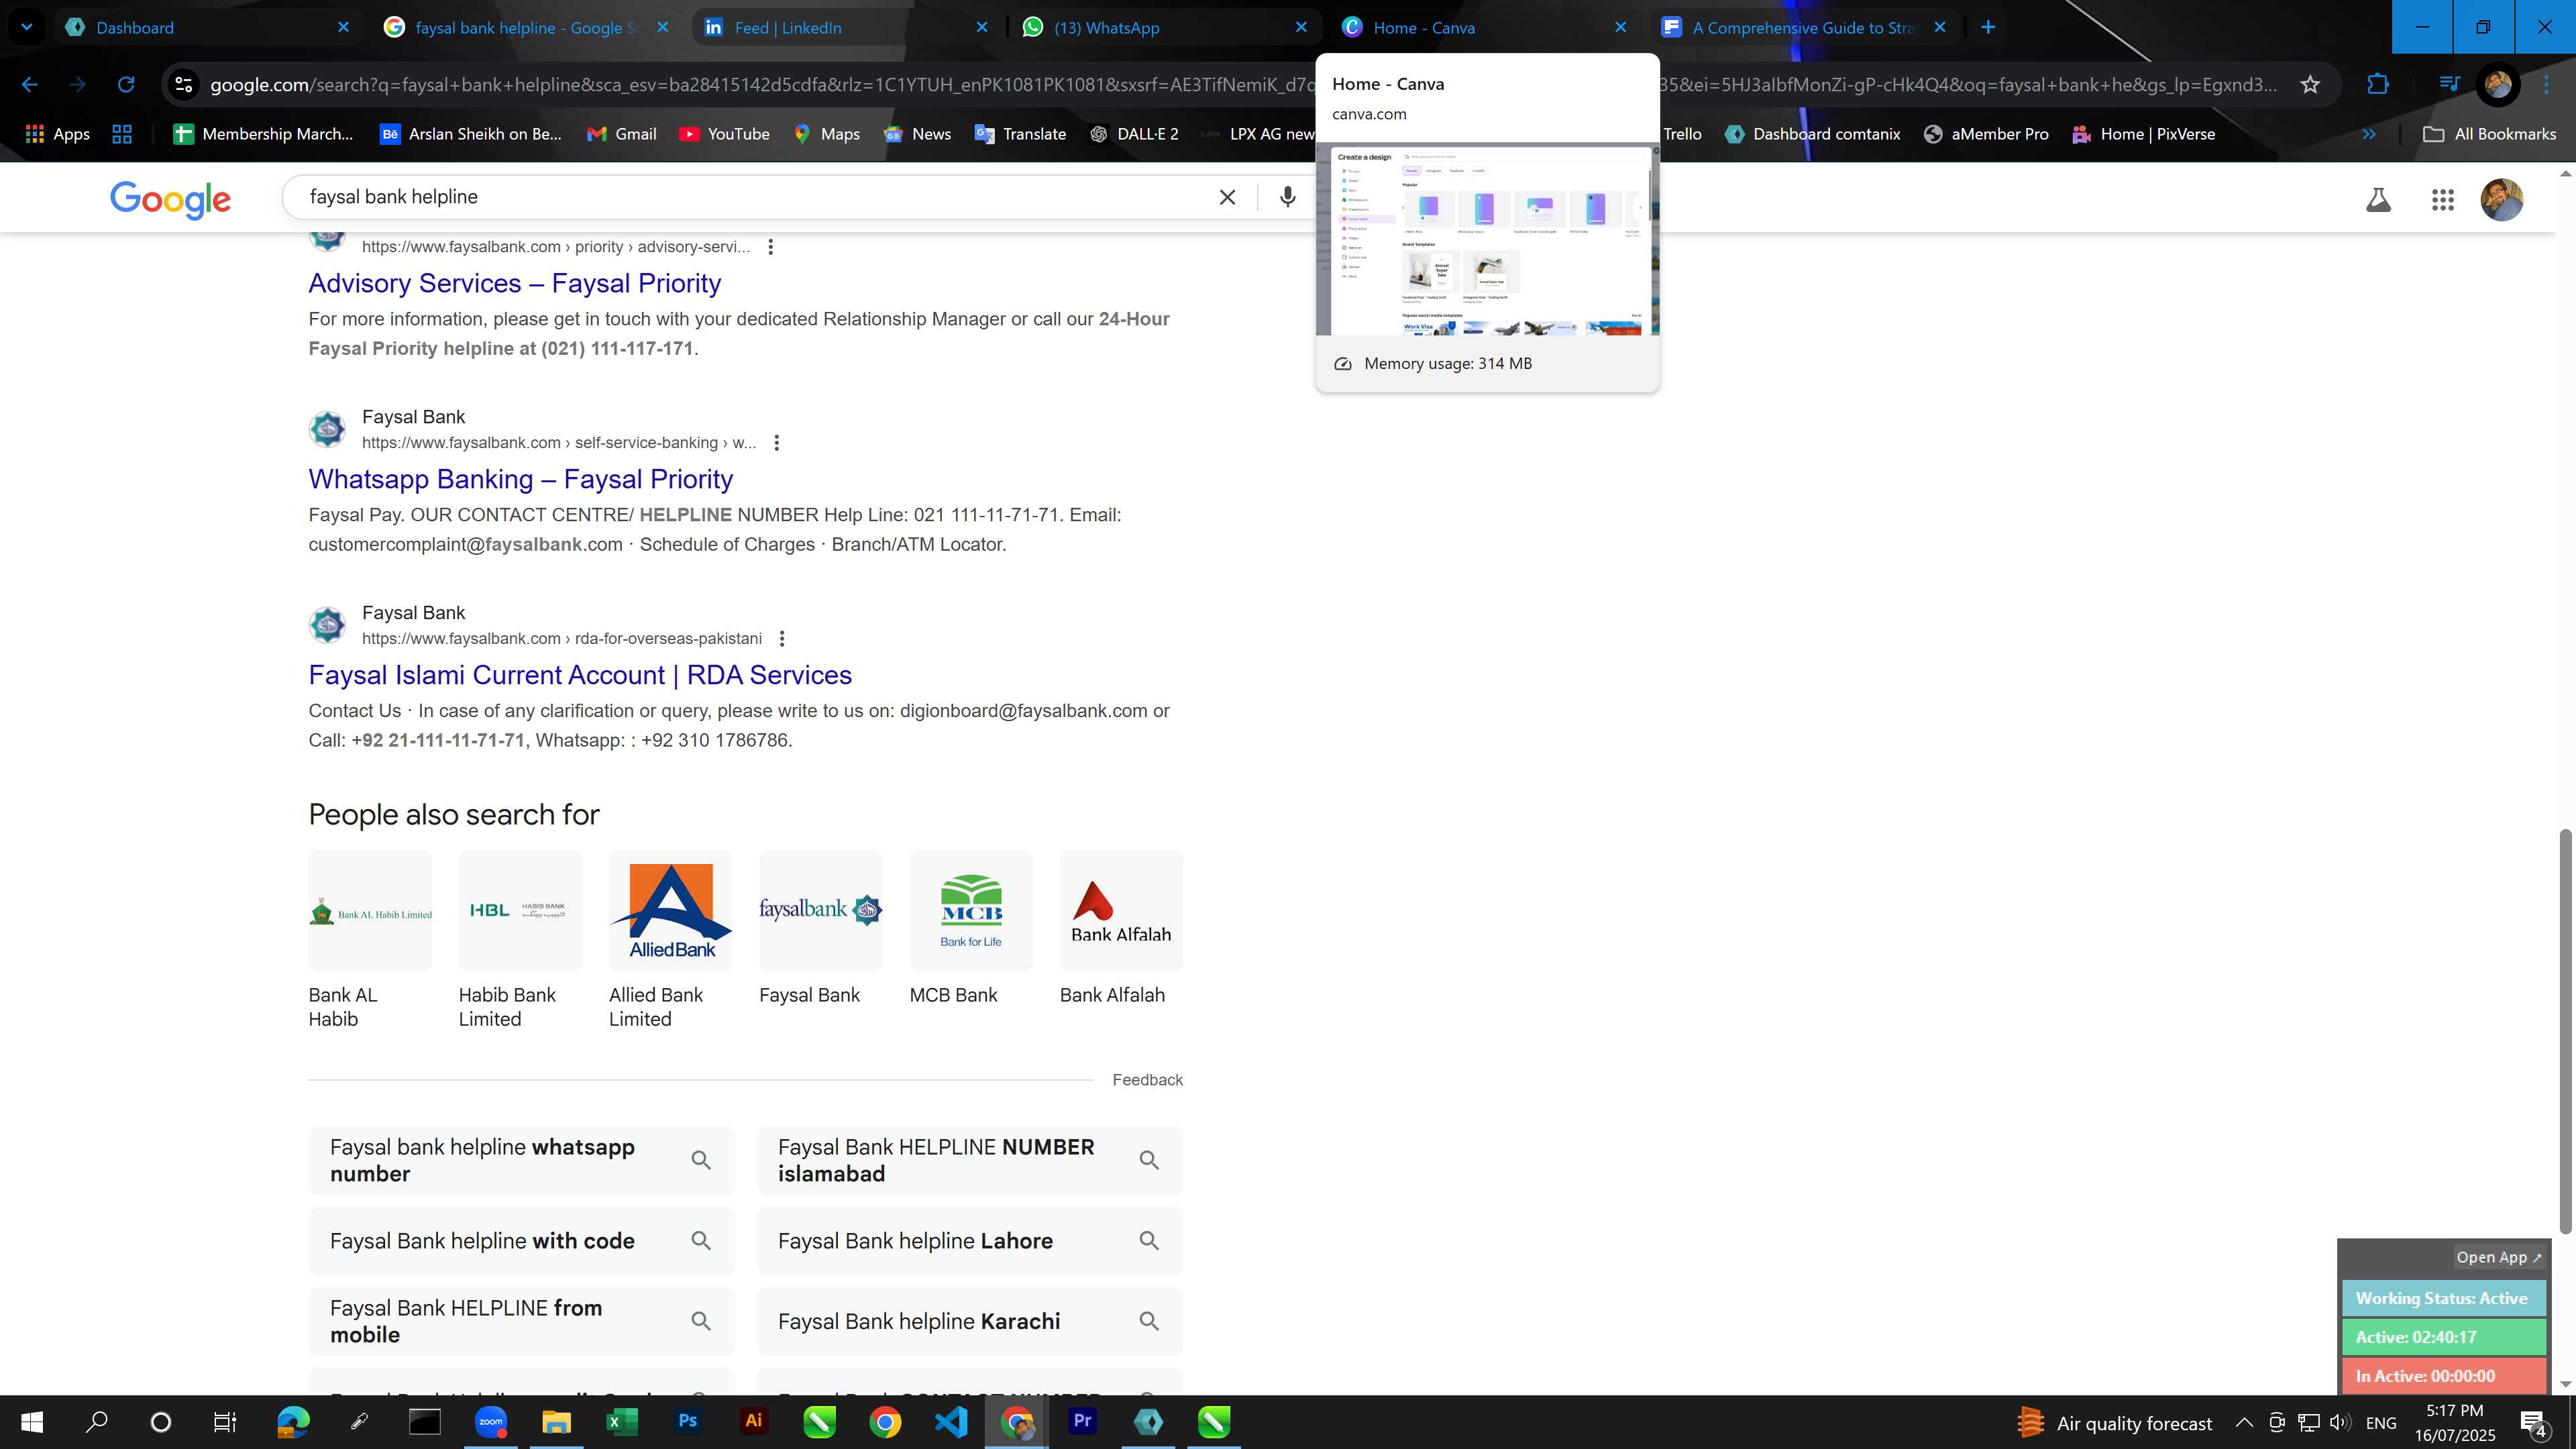This screenshot has width=2576, height=1449.
Task: Open File Explorer from the taskbar
Action: tap(556, 1421)
